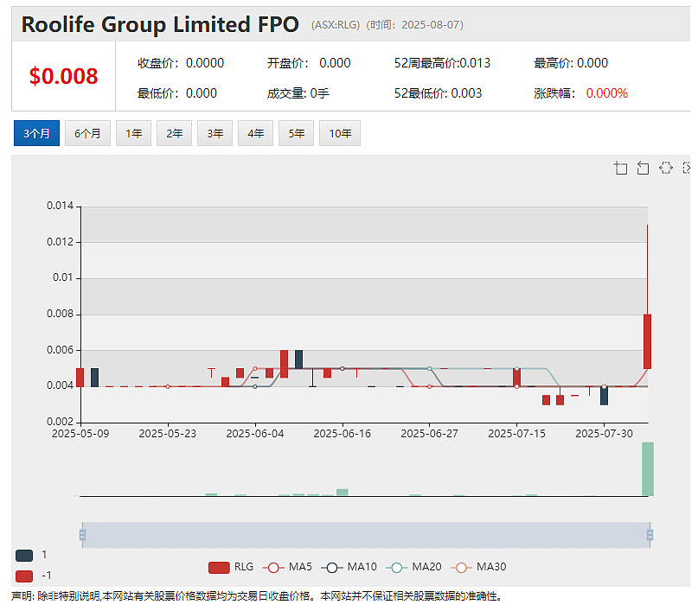Open the 5年 range view
This screenshot has height=611, width=698.
[296, 133]
